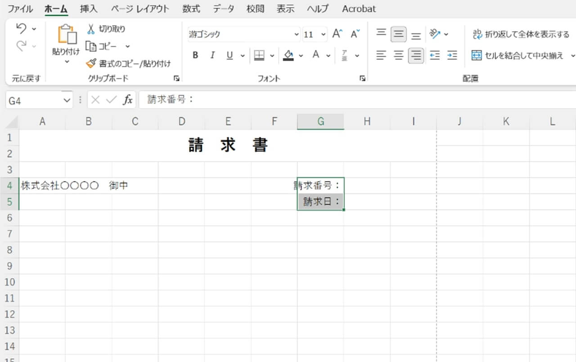Toggle align left
The height and width of the screenshot is (362, 576).
pyautogui.click(x=381, y=55)
